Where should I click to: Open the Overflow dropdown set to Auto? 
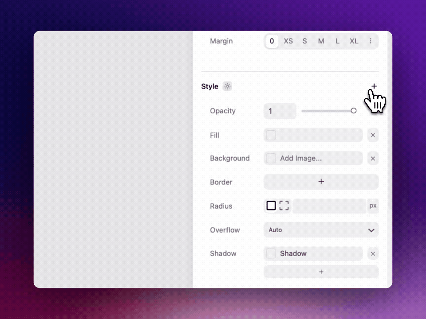tap(321, 230)
